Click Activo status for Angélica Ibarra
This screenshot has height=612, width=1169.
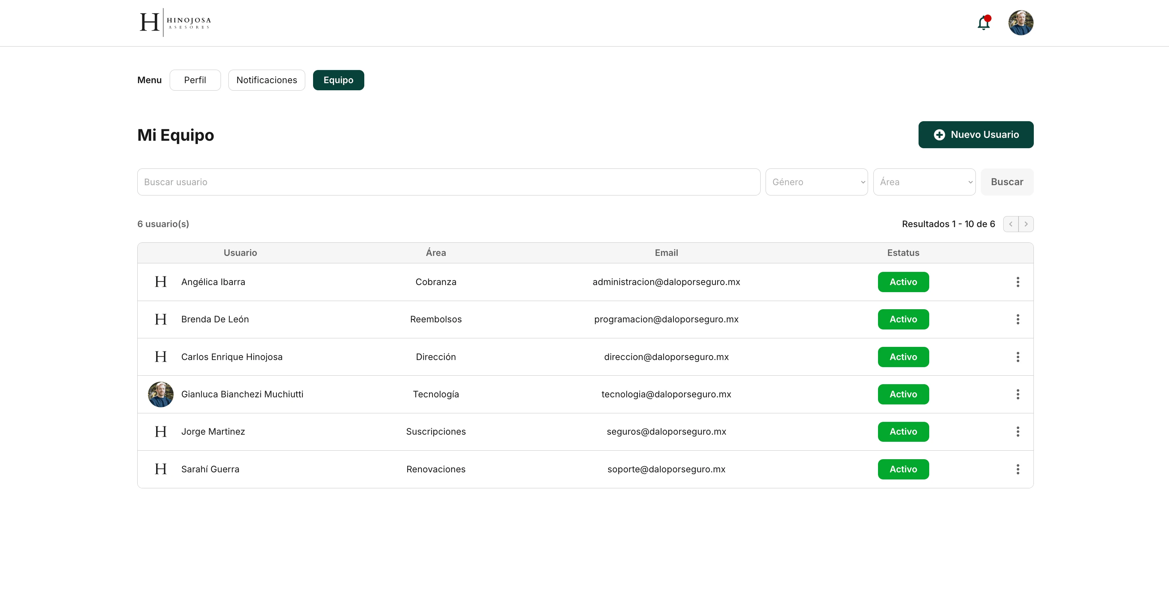coord(903,282)
